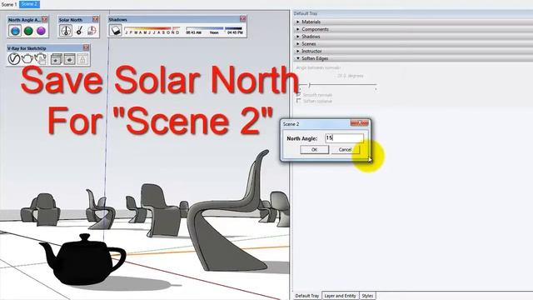Image resolution: width=533 pixels, height=300 pixels.
Task: Click Cancel in Scene 2 dialog
Action: click(345, 150)
